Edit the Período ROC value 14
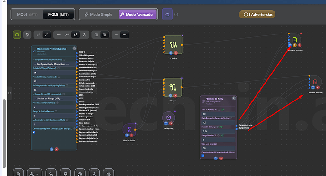Viewport: 326px width, 176px height. pos(54,73)
